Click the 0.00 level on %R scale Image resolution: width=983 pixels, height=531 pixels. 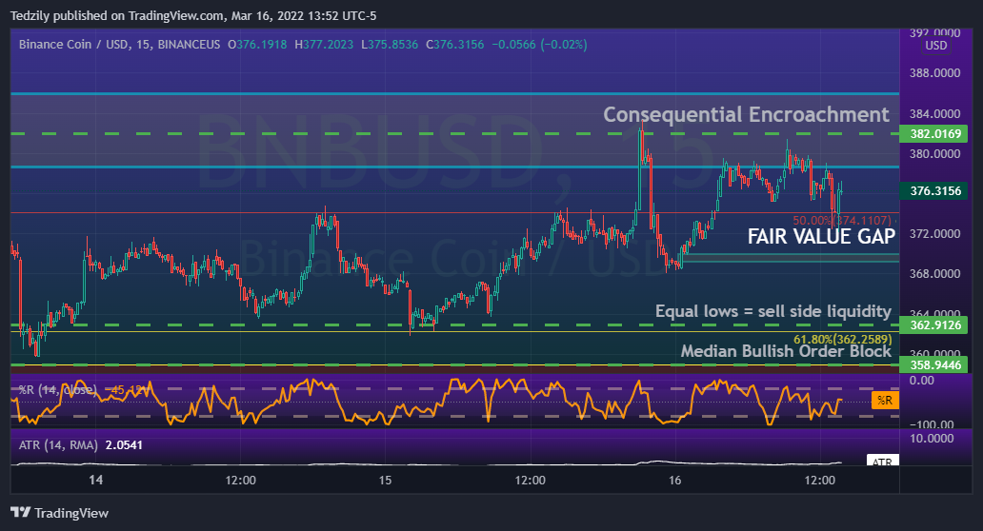pos(922,381)
